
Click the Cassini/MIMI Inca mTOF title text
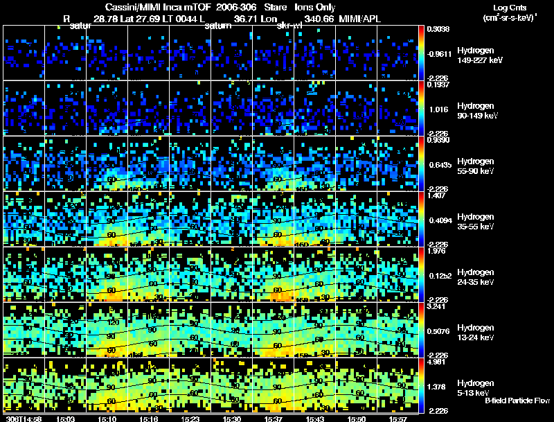[x=158, y=7]
